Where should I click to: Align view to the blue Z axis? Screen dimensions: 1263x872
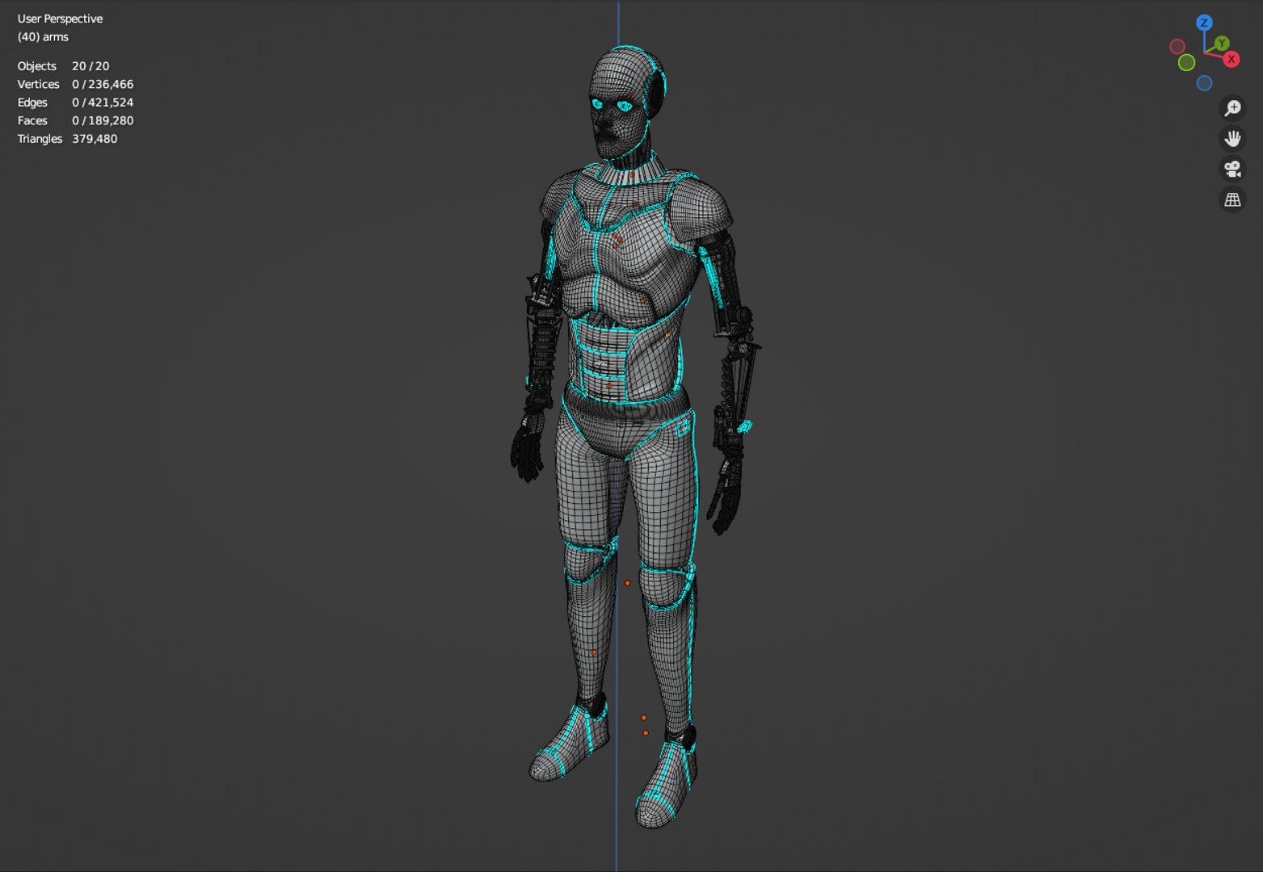[x=1204, y=23]
